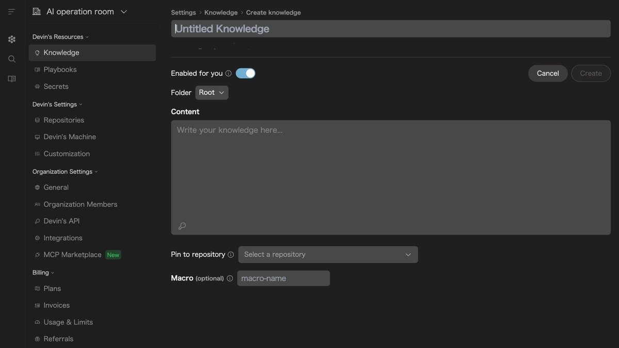Open the Root folder dropdown
Viewport: 619px width, 348px height.
click(x=211, y=91)
